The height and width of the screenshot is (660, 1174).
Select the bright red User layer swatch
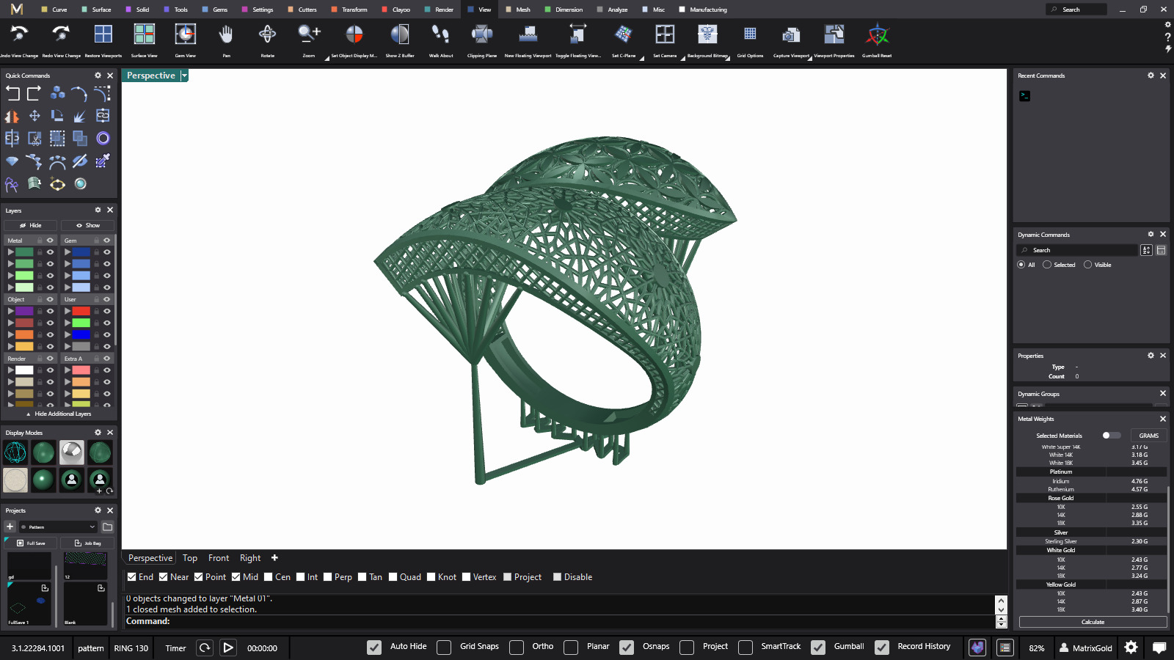(81, 311)
